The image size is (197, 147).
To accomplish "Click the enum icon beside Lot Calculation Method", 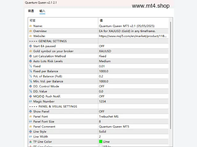I will (x=30, y=56).
